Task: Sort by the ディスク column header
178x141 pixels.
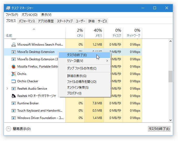Action: pos(113,33)
